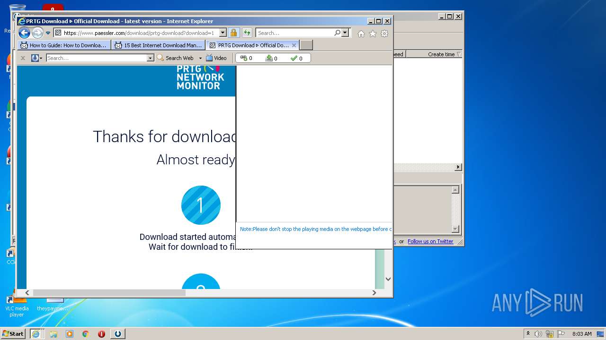Click the note about playing media text
The height and width of the screenshot is (340, 606).
pyautogui.click(x=316, y=229)
